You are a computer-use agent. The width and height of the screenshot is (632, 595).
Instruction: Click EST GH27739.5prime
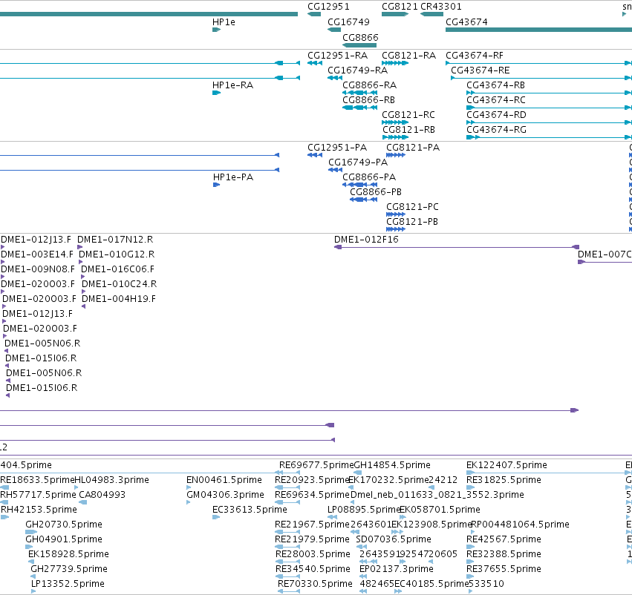tap(69, 569)
